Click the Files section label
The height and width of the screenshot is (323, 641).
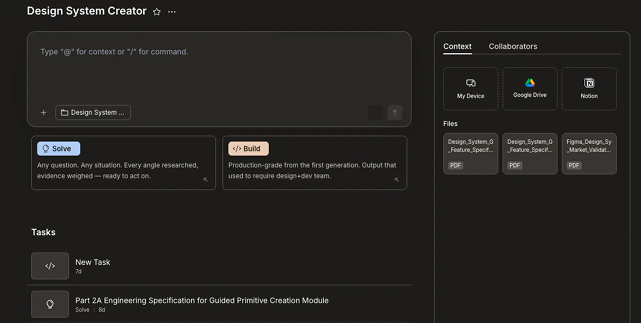point(450,124)
